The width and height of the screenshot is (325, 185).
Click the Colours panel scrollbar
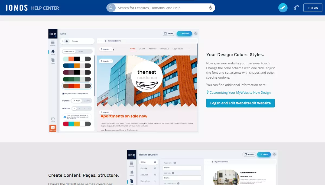[94, 76]
